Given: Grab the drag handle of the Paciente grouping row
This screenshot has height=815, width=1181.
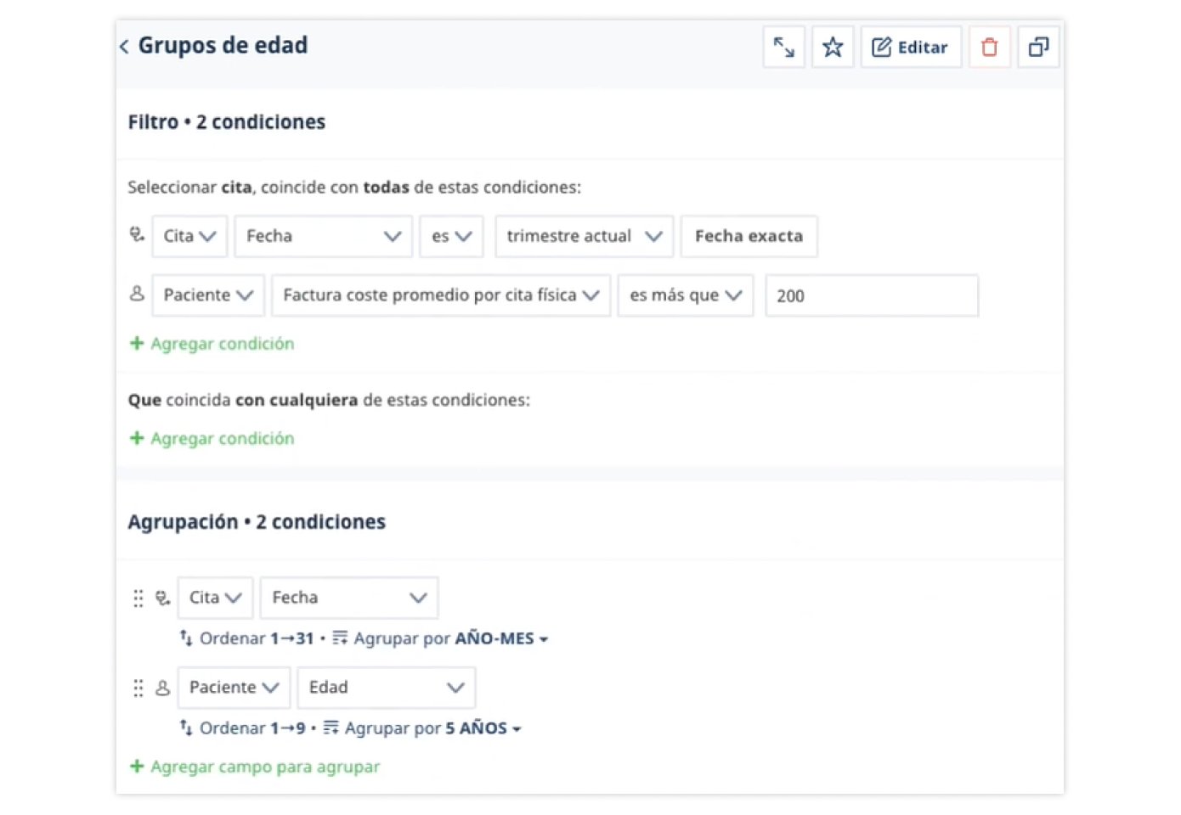Looking at the screenshot, I should 138,688.
